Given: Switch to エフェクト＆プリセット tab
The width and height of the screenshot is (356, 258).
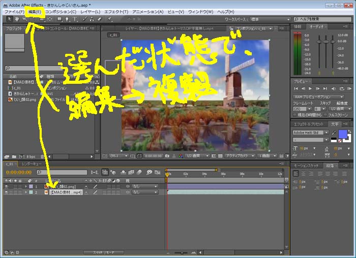Looking at the screenshot, I should pyautogui.click(x=308, y=124).
